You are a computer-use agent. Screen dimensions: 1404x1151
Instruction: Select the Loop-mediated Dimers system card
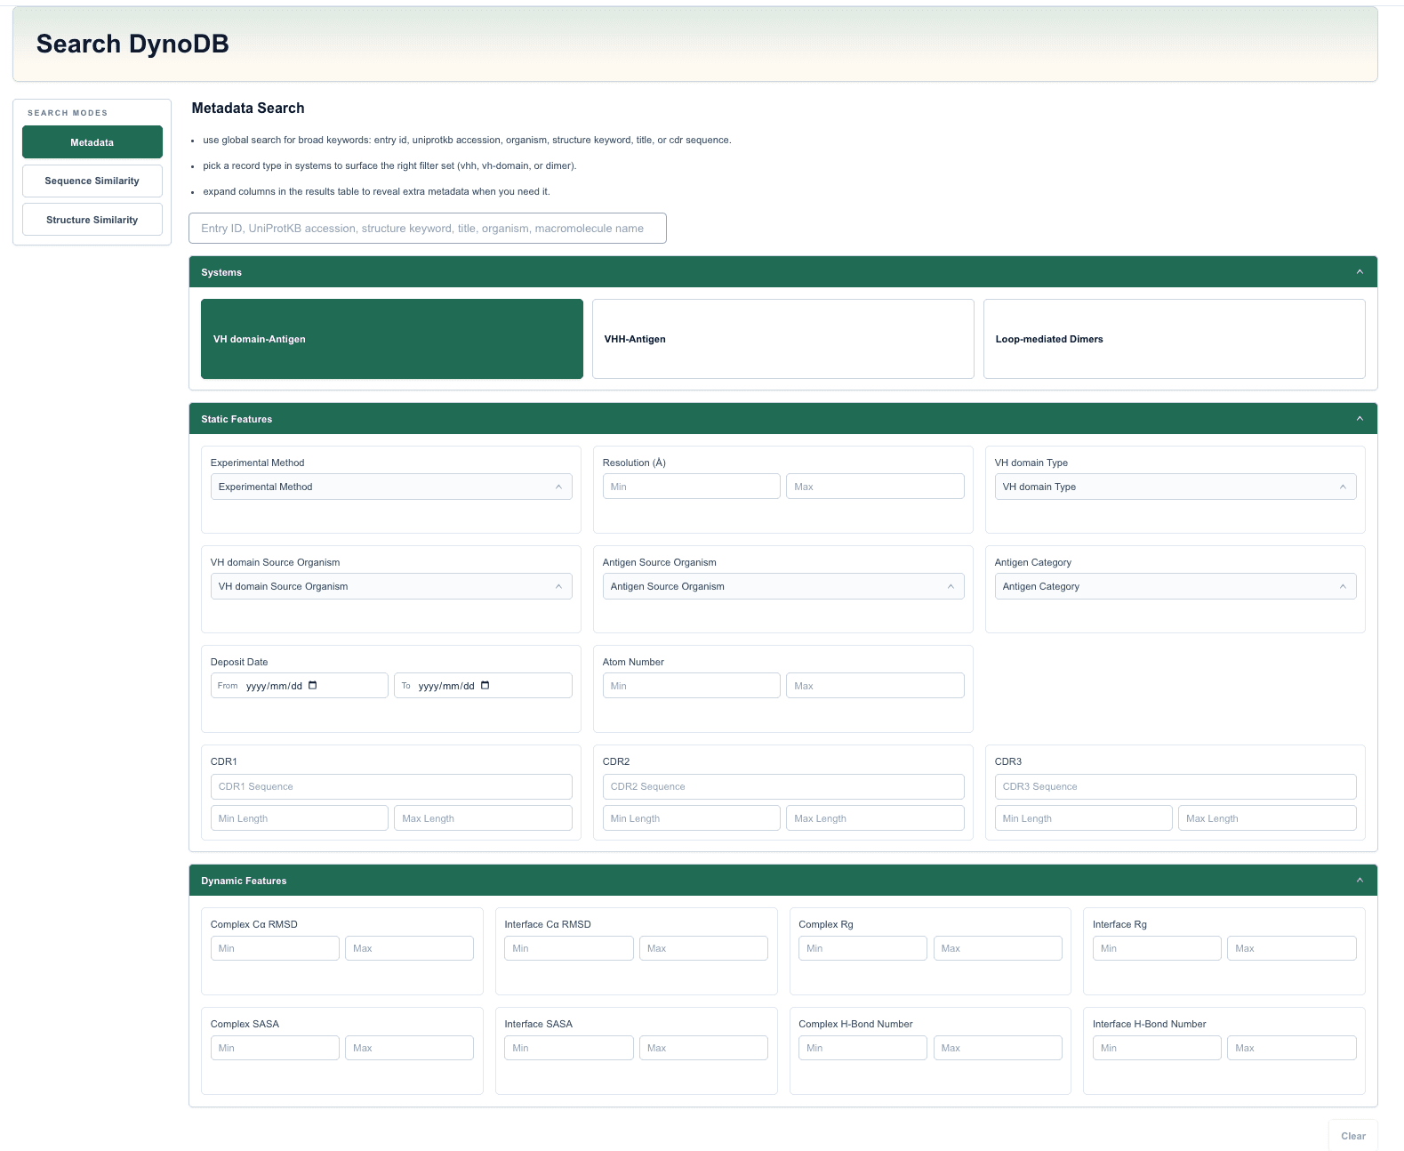1175,339
